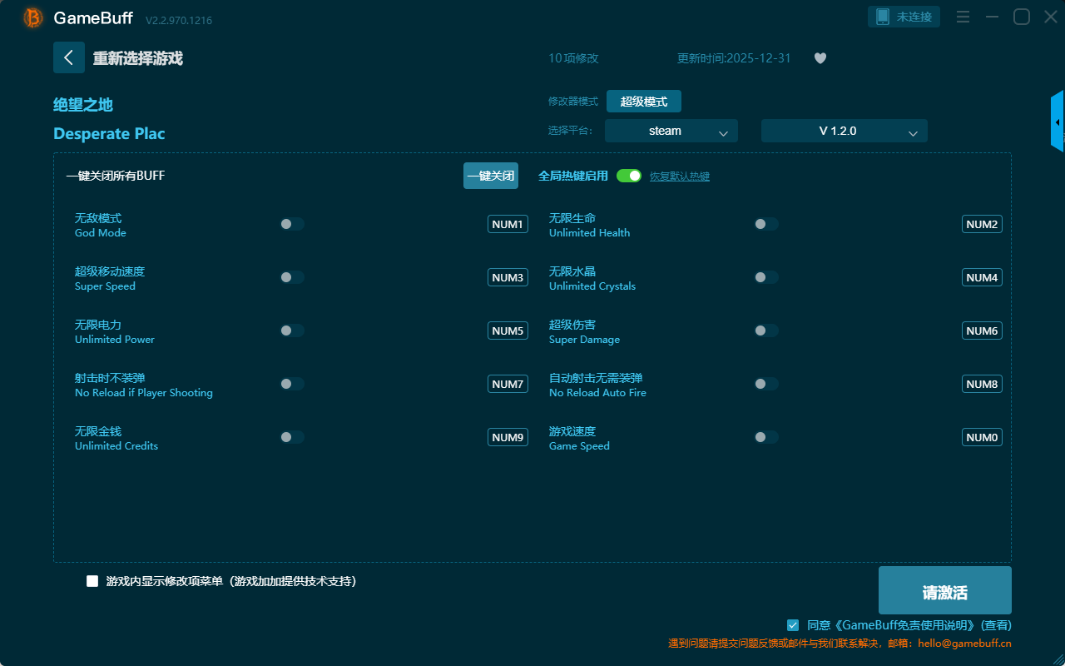Click the heart favorite icon
The image size is (1065, 666).
tap(820, 58)
